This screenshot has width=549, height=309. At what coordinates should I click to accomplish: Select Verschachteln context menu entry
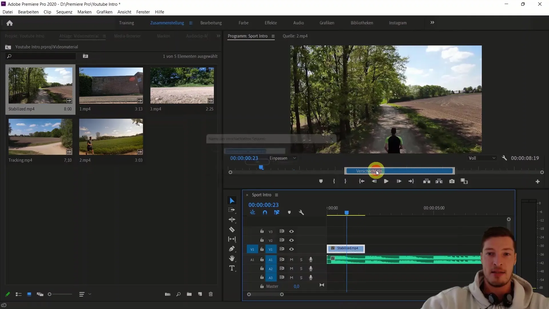399,171
